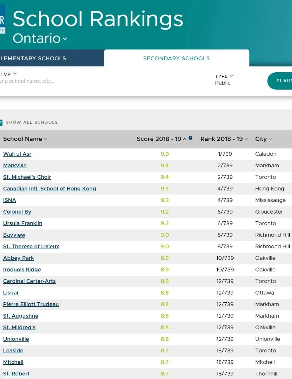Open the Ontario province dropdown
Image resolution: width=292 pixels, height=379 pixels.
tap(40, 38)
